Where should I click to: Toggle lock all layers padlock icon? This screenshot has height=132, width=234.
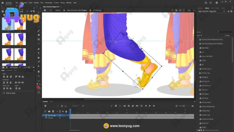[x=66, y=112]
